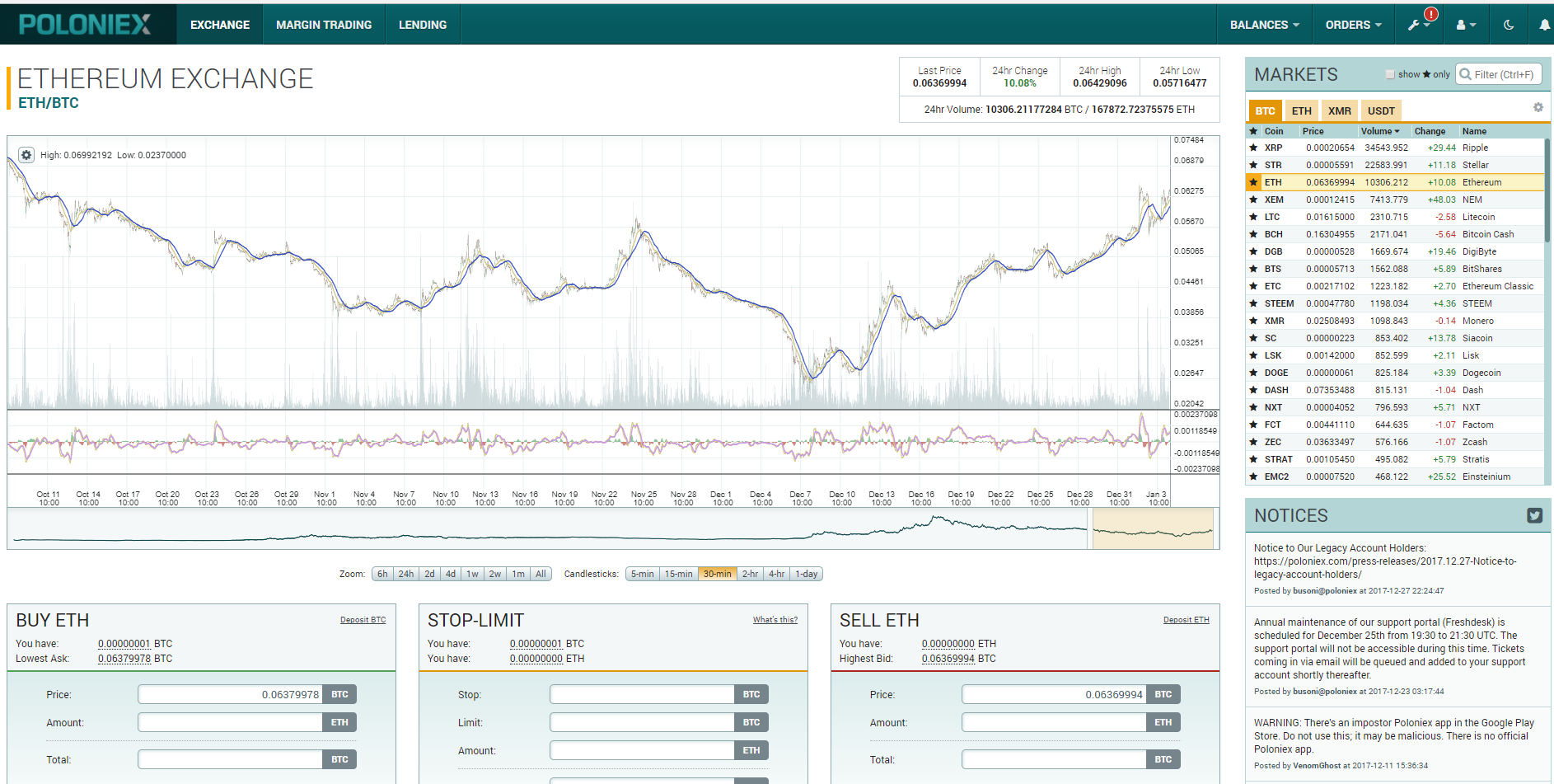The image size is (1554, 784).
Task: Open the What's this? stop-limit link
Action: point(775,620)
